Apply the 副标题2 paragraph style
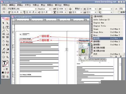 point(108,42)
